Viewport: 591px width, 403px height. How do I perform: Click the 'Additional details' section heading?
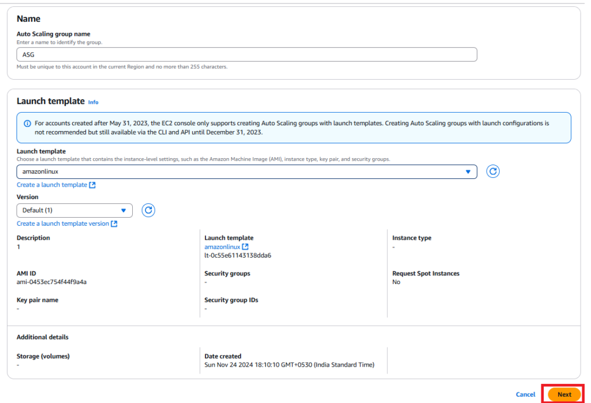coord(42,337)
